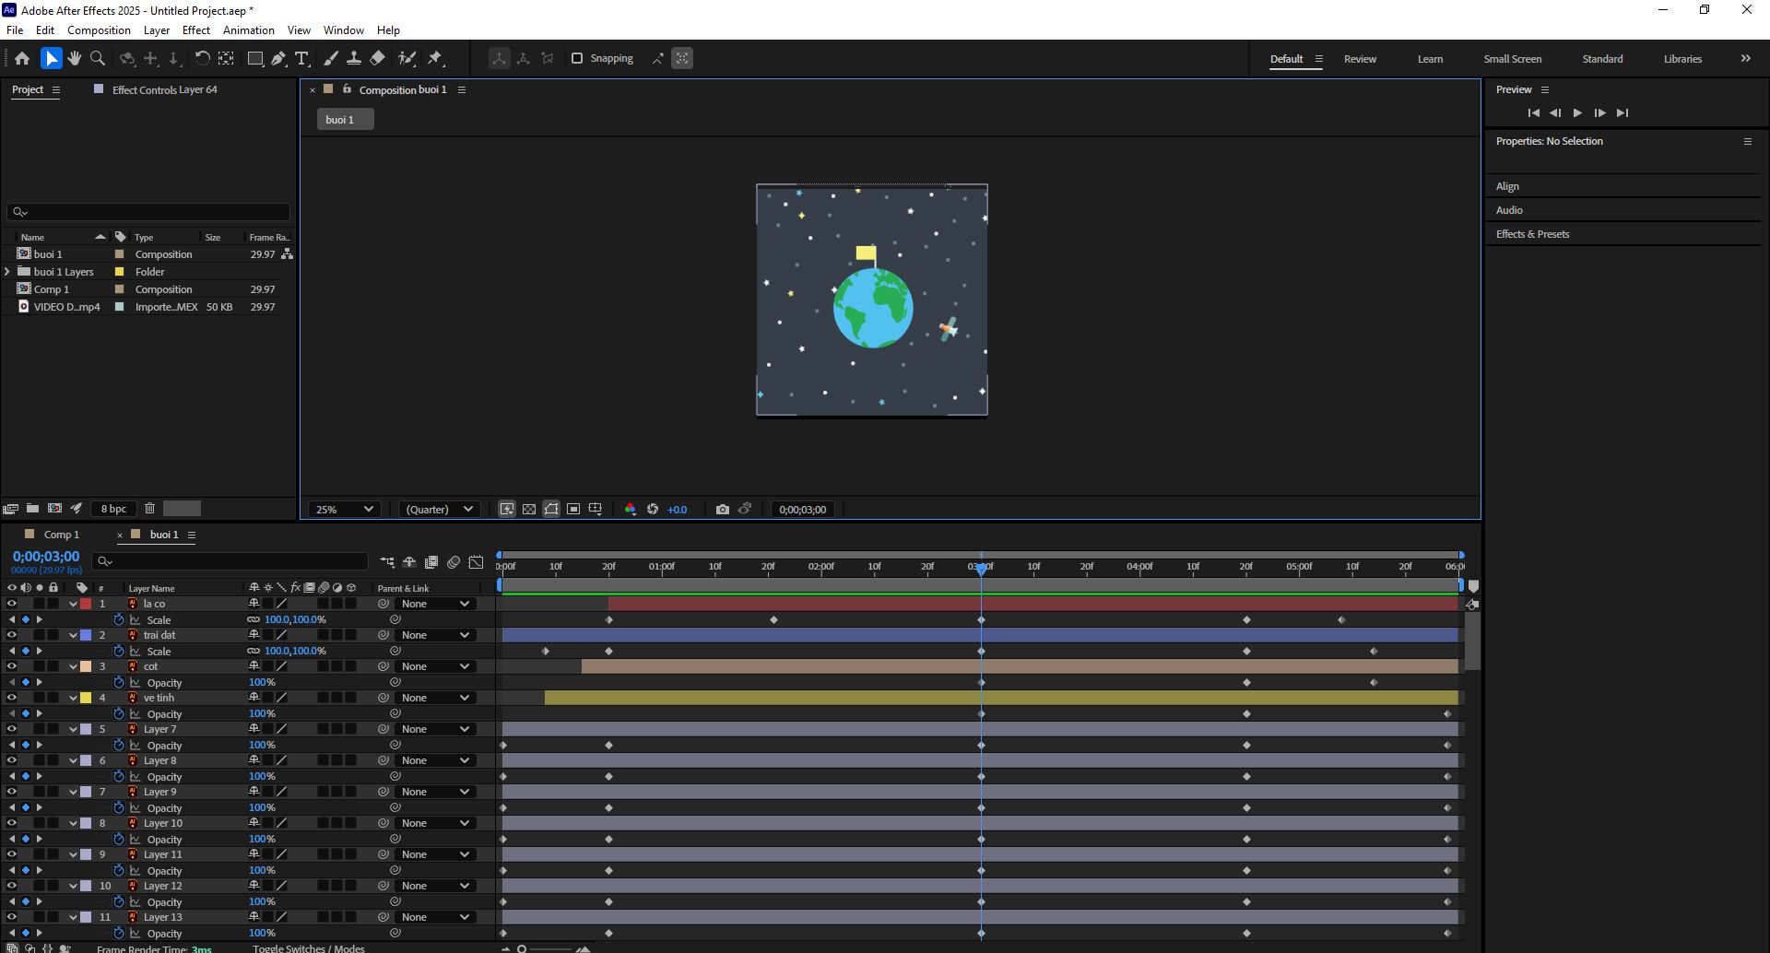The image size is (1770, 953).
Task: Select the Type tool
Action: (301, 58)
